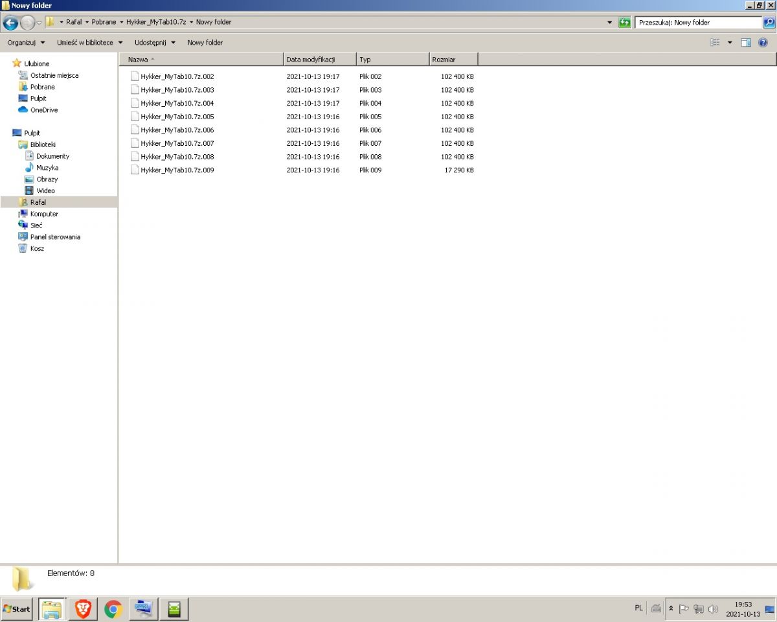Viewport: 777px width, 622px height.
Task: Click the network tray icon
Action: [699, 609]
